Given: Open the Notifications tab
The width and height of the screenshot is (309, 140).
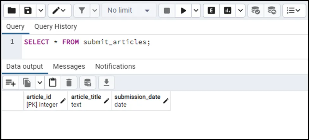Looking at the screenshot, I should click(115, 67).
